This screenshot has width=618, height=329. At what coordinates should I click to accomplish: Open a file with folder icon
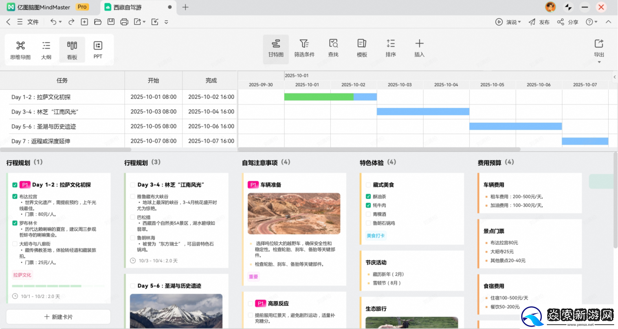click(98, 22)
